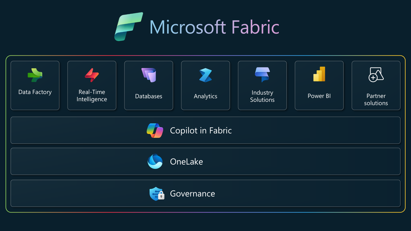Click the Real-Time Intelligence red bolt icon
The width and height of the screenshot is (411, 231).
coord(92,75)
